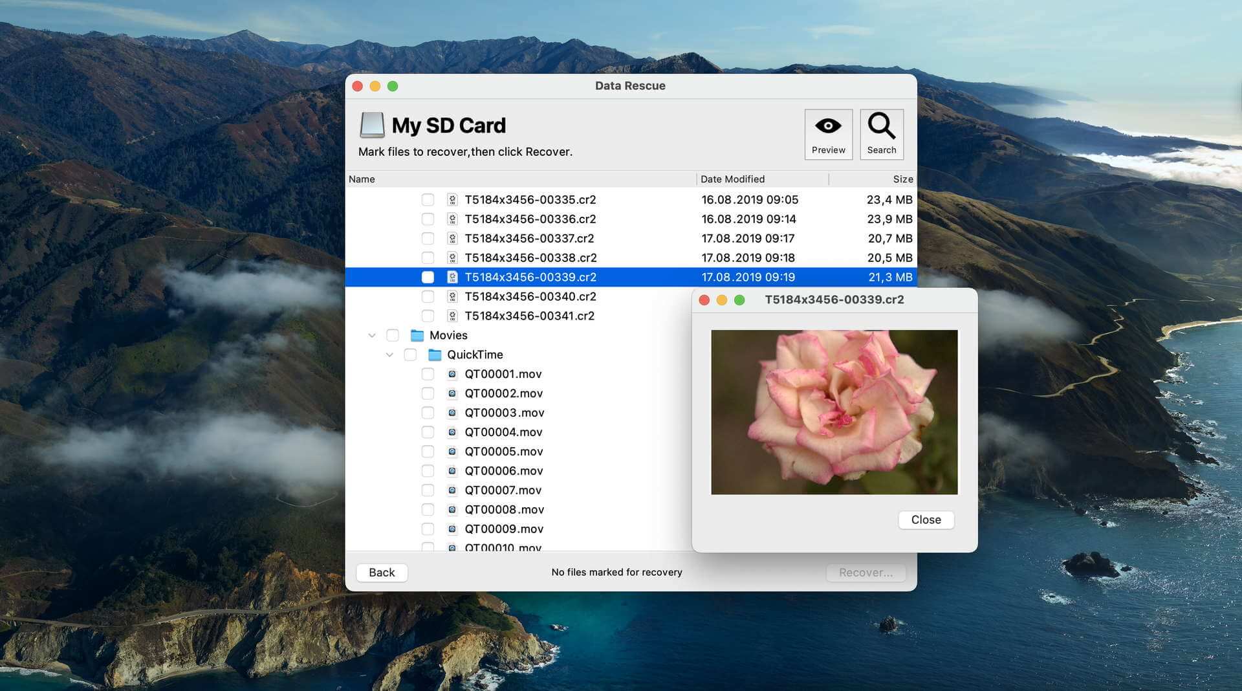The width and height of the screenshot is (1242, 691).
Task: Mark T5184x3456-00339.cr2 checkbox for recovery
Action: point(428,277)
